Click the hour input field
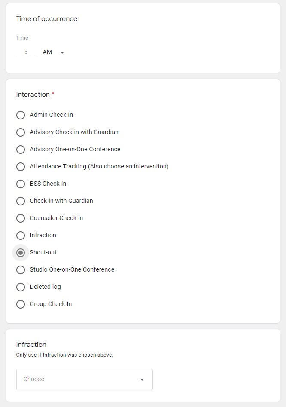Viewport: 286px width, 407px height. pyautogui.click(x=20, y=52)
